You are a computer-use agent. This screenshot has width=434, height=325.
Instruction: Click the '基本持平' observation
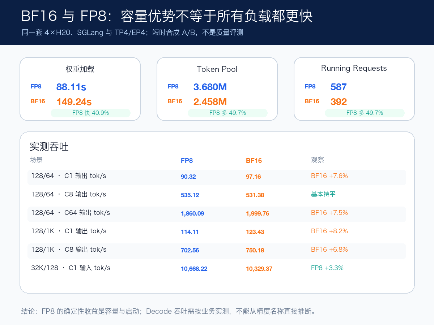323,194
